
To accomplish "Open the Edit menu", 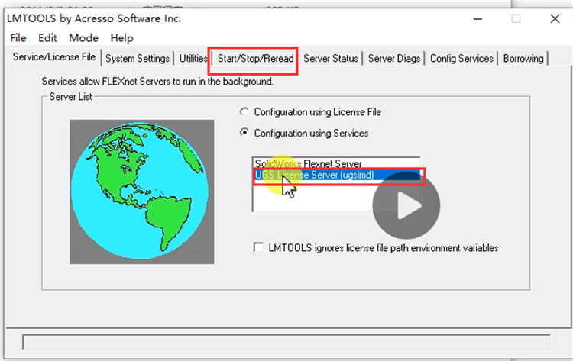I will click(47, 38).
